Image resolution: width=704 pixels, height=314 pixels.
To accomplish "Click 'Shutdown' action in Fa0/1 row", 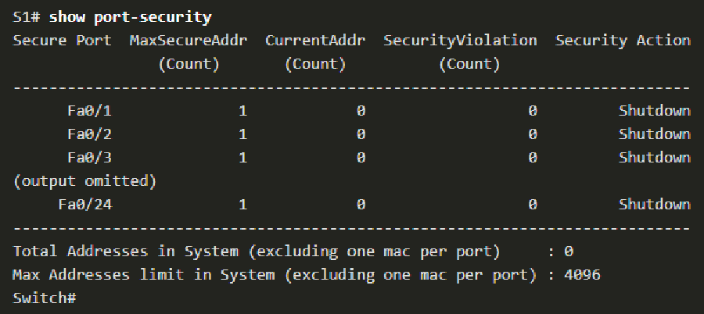I will point(654,111).
